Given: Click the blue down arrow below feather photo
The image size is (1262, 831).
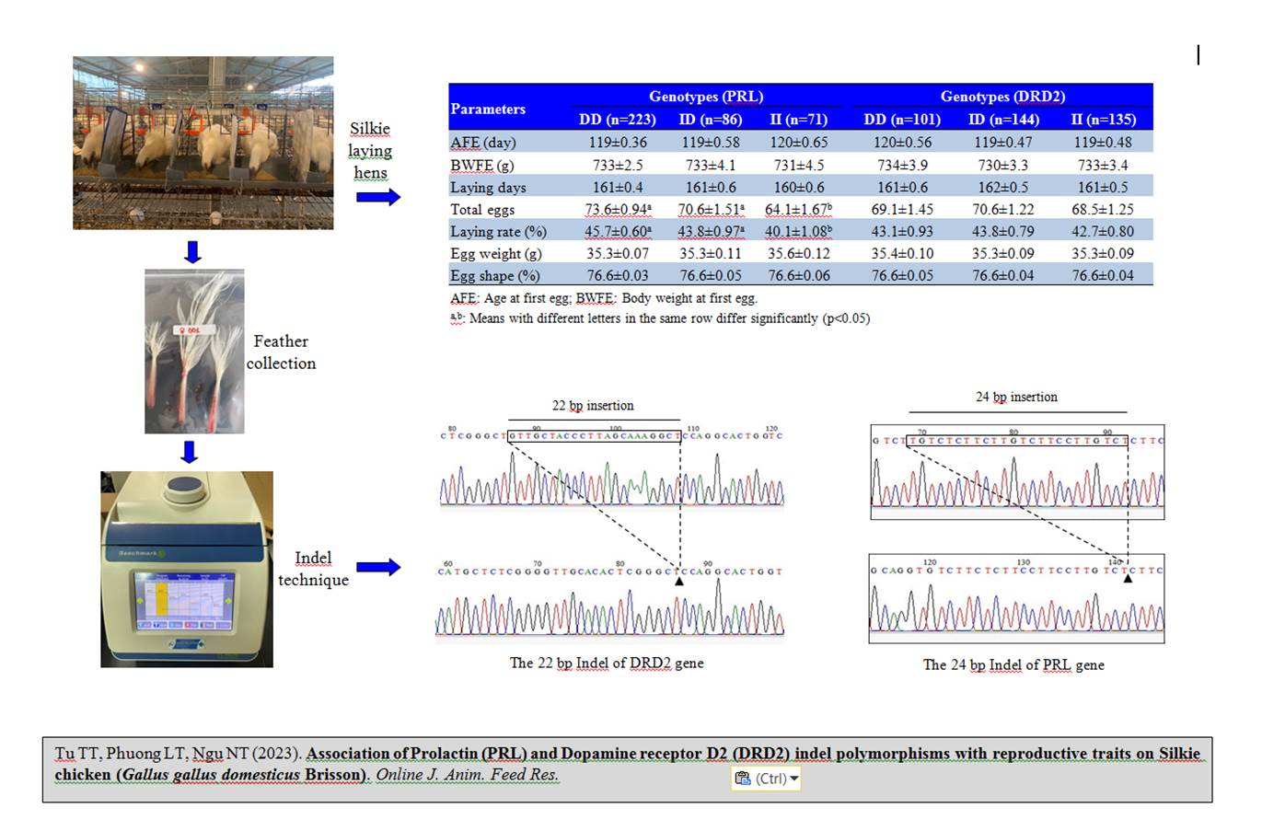Looking at the screenshot, I should (189, 452).
